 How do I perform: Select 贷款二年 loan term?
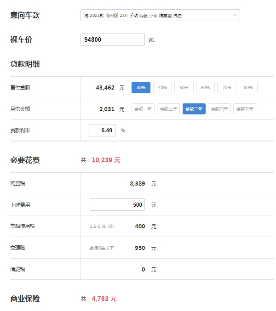pos(168,109)
